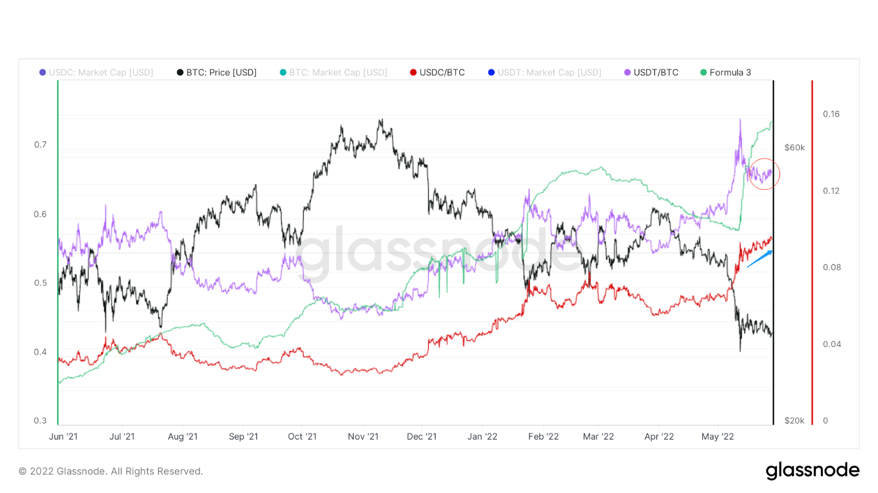Enable the USDT: Market Cap [USD] series label
The image size is (878, 493).
coord(549,73)
